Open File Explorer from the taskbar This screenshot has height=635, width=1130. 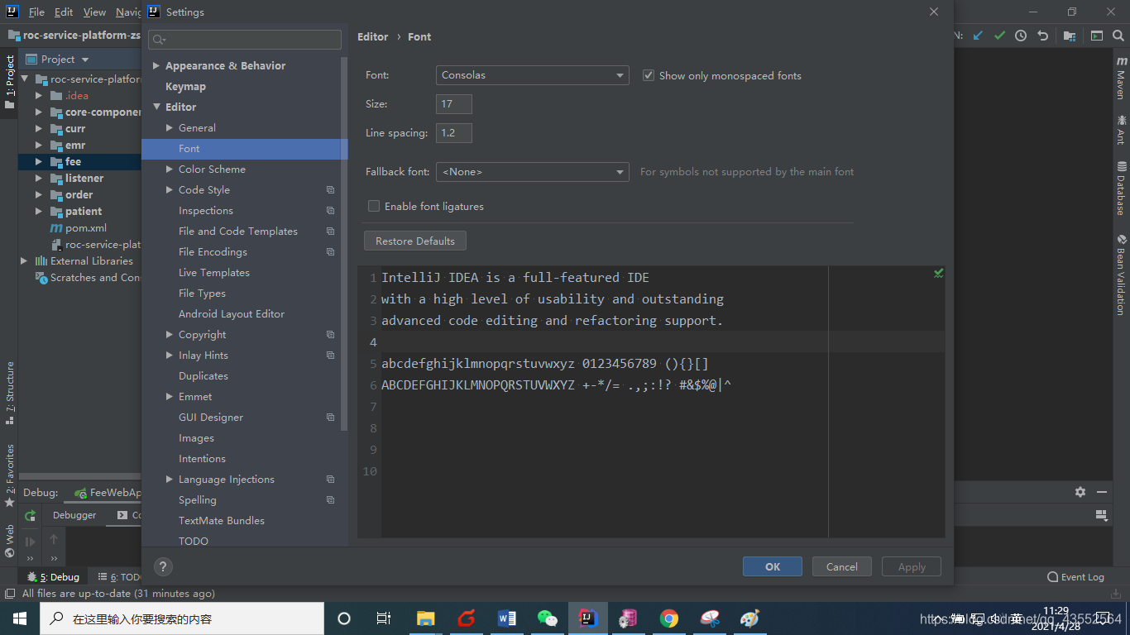pos(425,618)
